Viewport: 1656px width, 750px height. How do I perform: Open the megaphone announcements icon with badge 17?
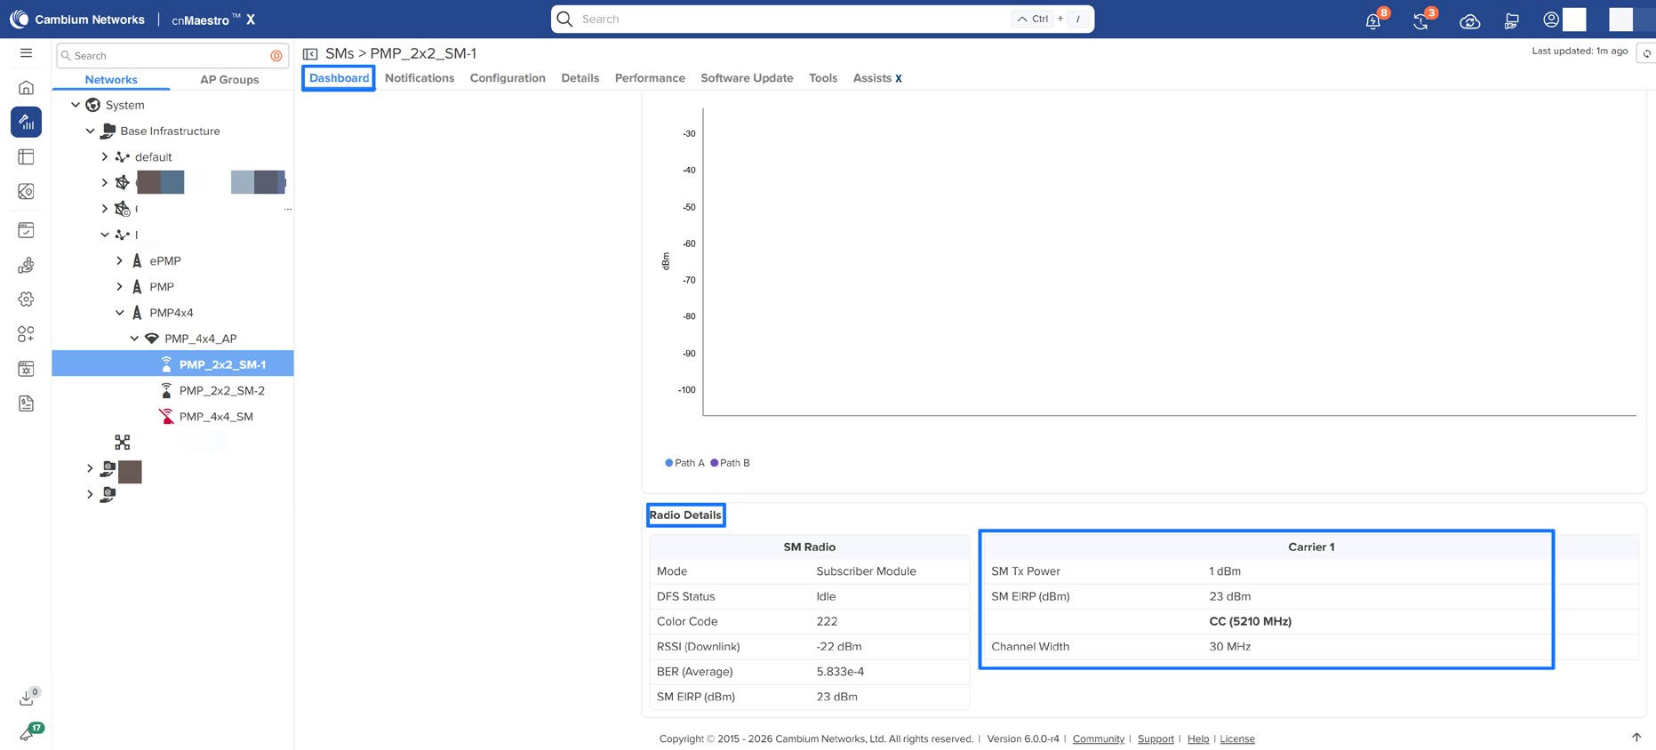(29, 732)
